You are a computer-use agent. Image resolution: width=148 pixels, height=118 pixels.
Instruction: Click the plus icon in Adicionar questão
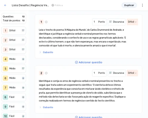(x=76, y=62)
